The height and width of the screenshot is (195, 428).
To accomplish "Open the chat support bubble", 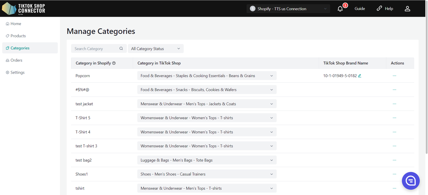I will point(410,181).
